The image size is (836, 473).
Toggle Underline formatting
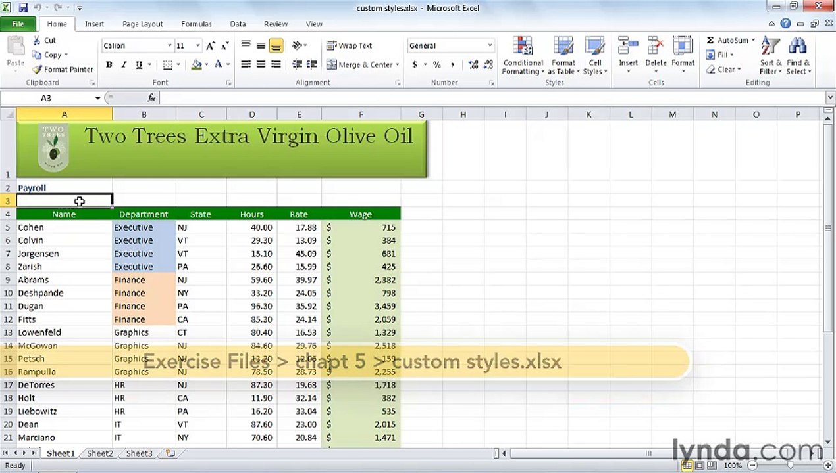139,65
